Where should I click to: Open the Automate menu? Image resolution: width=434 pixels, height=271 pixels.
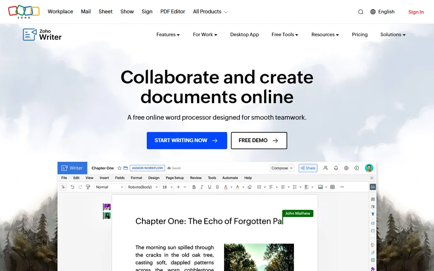pyautogui.click(x=230, y=178)
